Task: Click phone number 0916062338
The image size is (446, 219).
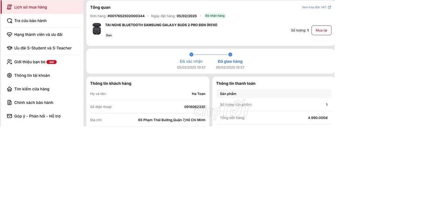Action: pos(195,107)
